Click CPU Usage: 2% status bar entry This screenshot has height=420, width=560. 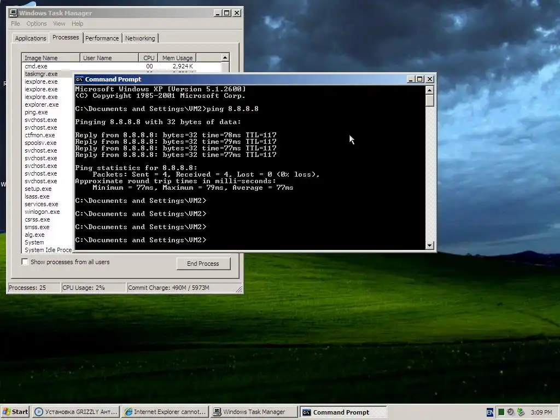tap(94, 288)
